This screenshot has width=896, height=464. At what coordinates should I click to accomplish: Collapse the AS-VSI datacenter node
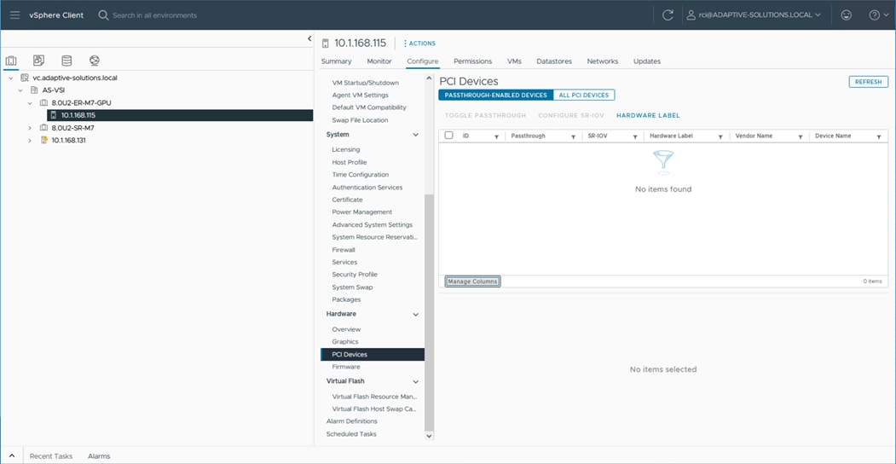click(20, 90)
